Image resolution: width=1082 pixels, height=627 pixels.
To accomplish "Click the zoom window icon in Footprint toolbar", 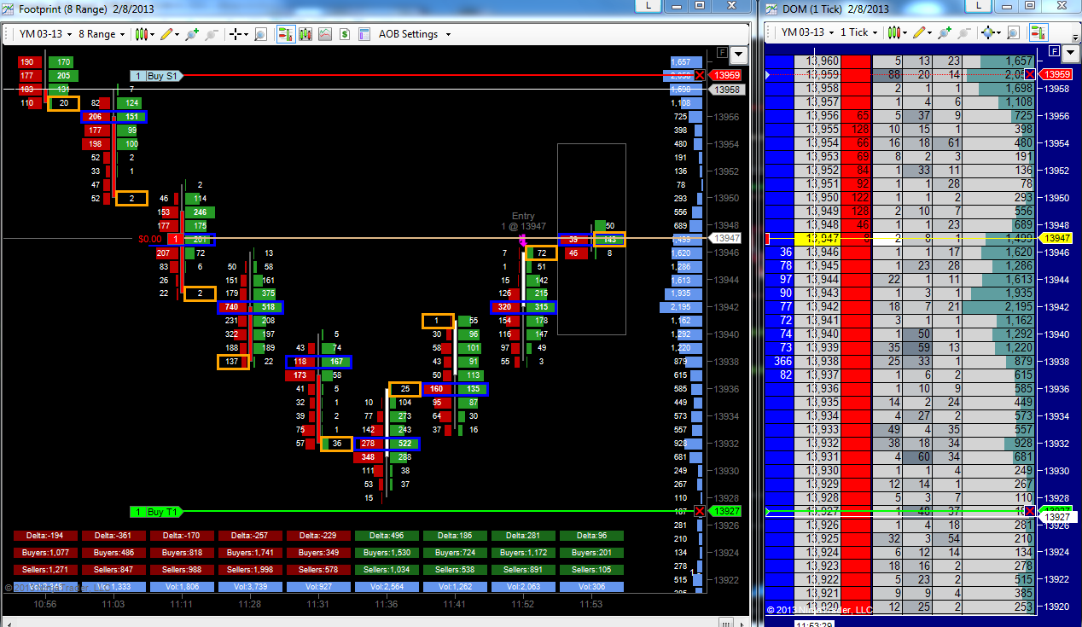I will tap(260, 34).
